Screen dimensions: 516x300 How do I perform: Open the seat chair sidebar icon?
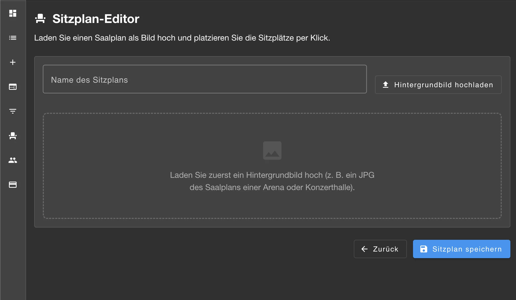coord(13,136)
